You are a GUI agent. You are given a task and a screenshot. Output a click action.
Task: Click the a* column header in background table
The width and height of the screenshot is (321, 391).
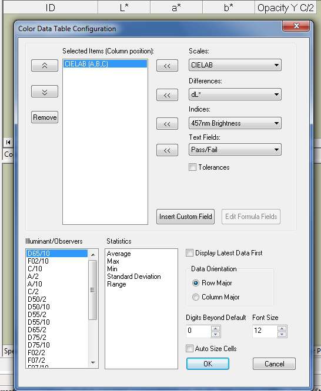(176, 8)
